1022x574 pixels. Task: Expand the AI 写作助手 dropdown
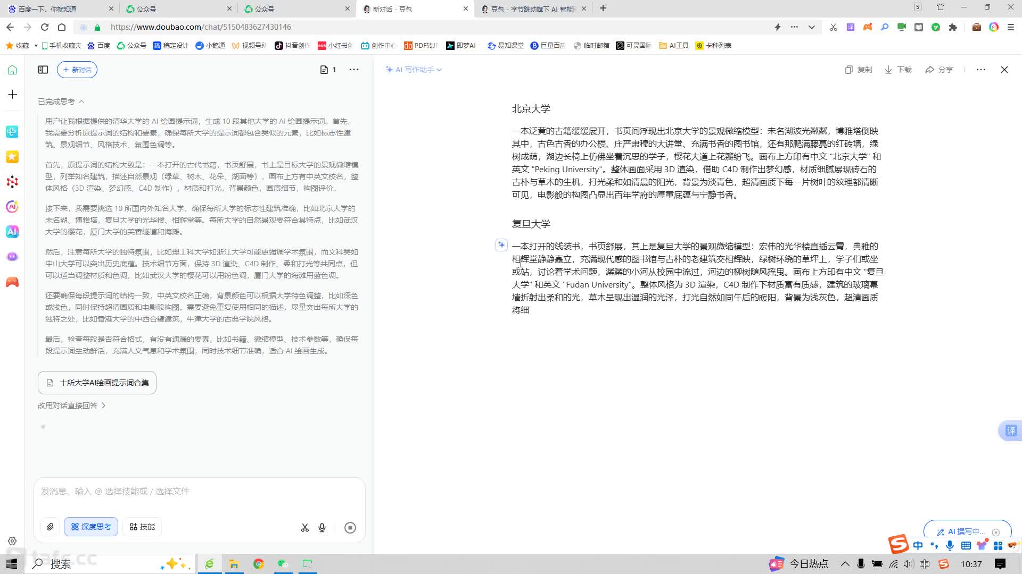pyautogui.click(x=414, y=70)
